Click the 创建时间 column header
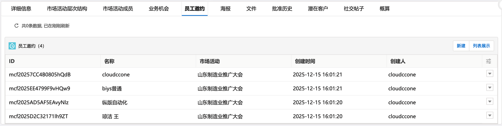Screen dimensions: 502x126 point(305,61)
